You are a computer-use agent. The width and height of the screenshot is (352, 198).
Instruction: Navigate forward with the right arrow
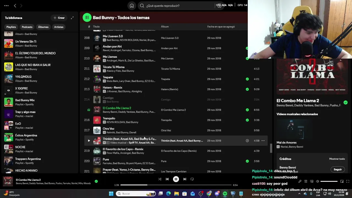(21, 5)
